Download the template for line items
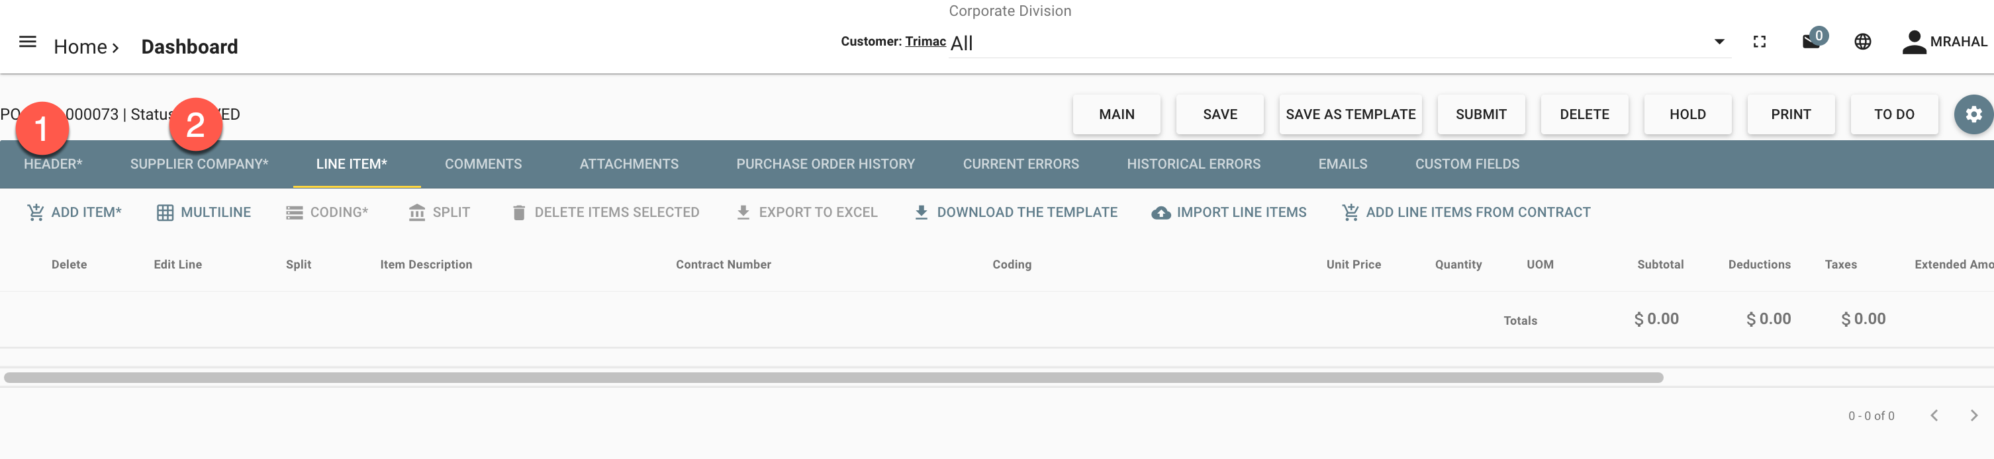The height and width of the screenshot is (459, 1994). (x=1016, y=212)
